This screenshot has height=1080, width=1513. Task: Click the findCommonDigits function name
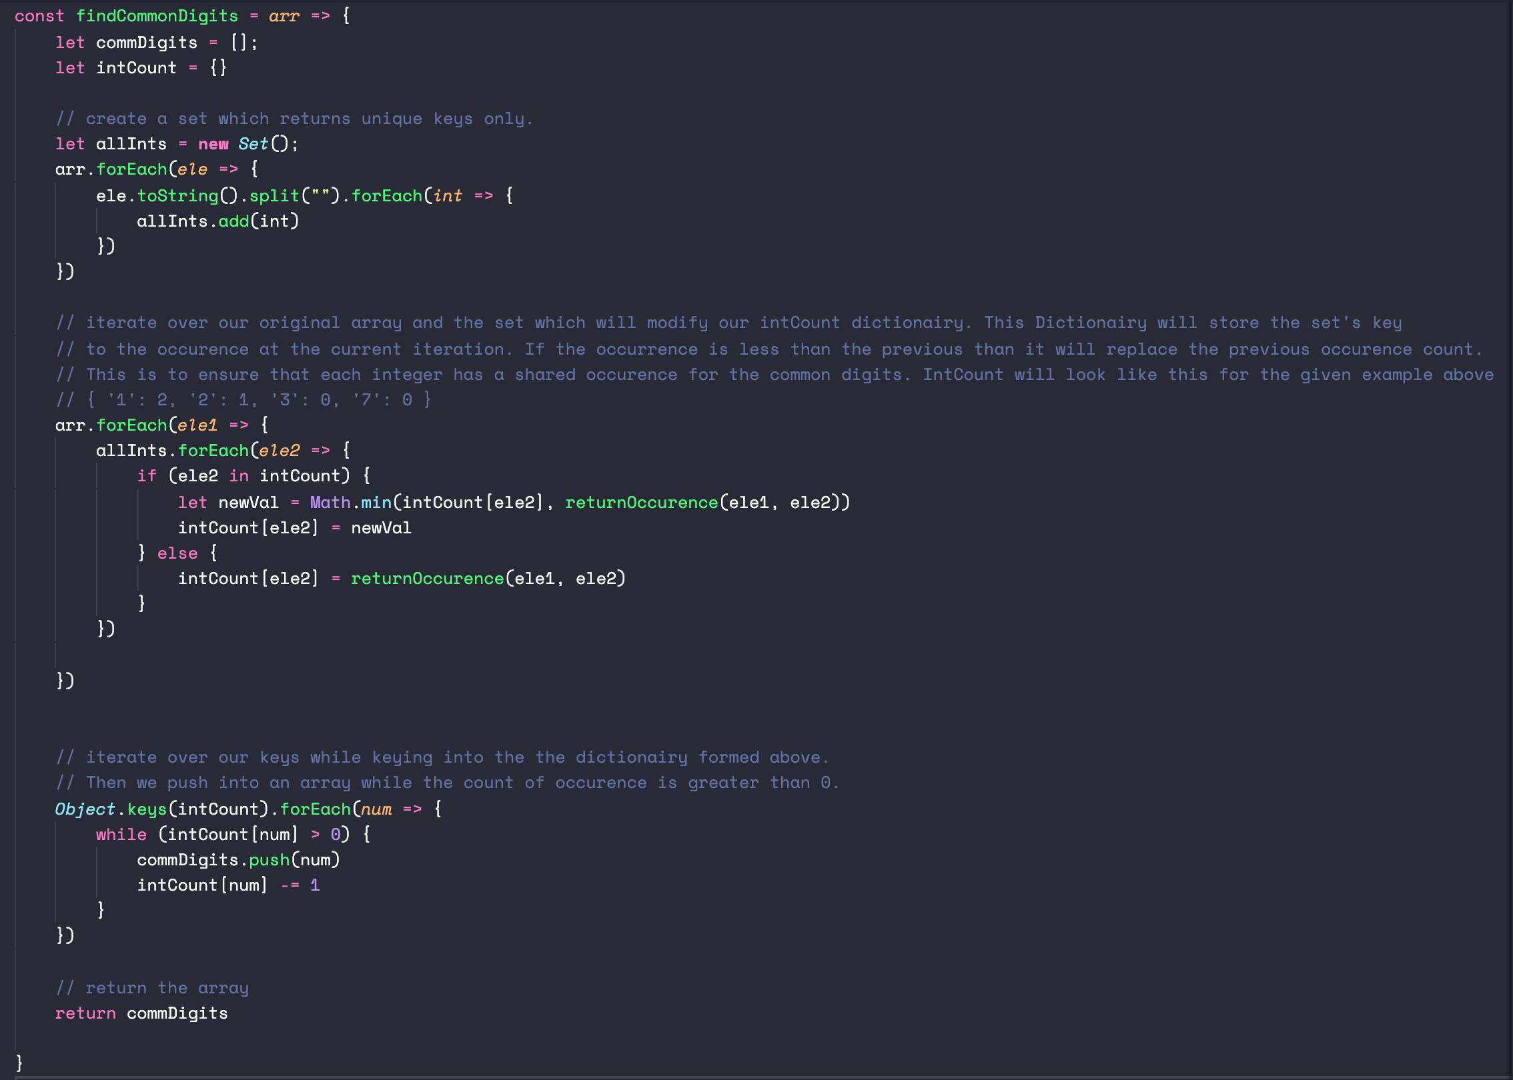(x=157, y=16)
